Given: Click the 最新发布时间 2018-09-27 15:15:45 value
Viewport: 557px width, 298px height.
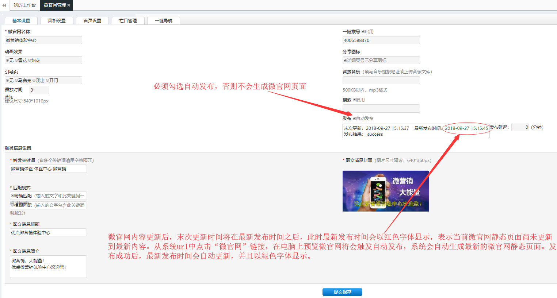Looking at the screenshot, I should pyautogui.click(x=466, y=128).
